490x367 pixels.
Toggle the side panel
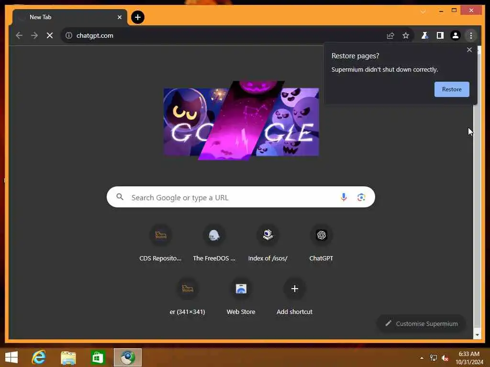click(x=440, y=35)
